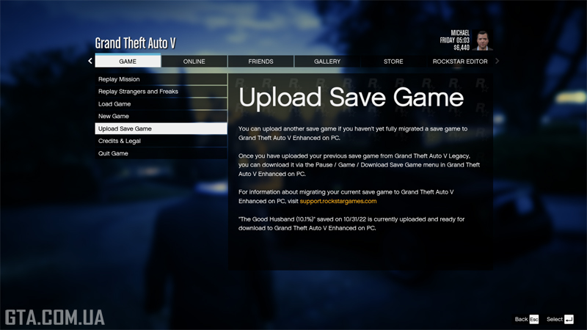Open the ONLINE tab
The height and width of the screenshot is (330, 587).
(194, 62)
